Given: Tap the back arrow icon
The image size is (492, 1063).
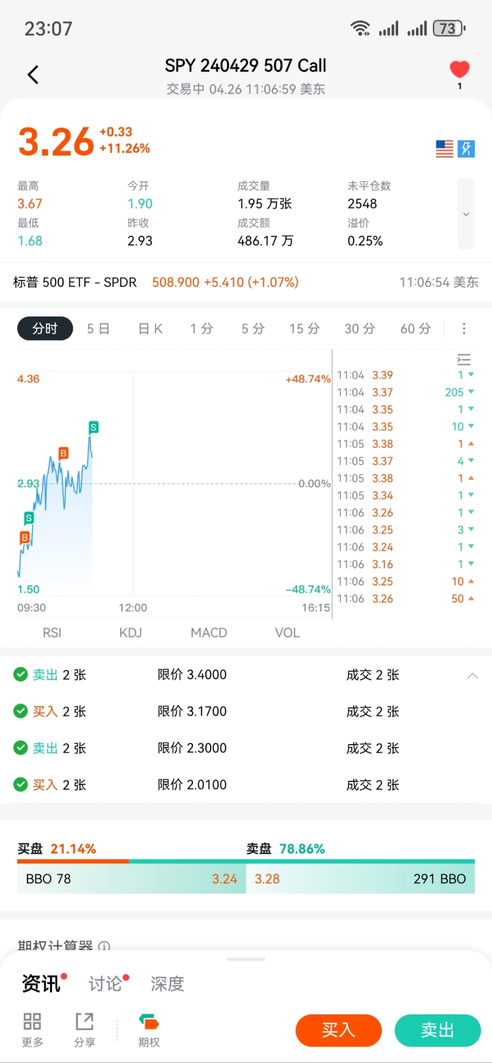Looking at the screenshot, I should pyautogui.click(x=33, y=75).
